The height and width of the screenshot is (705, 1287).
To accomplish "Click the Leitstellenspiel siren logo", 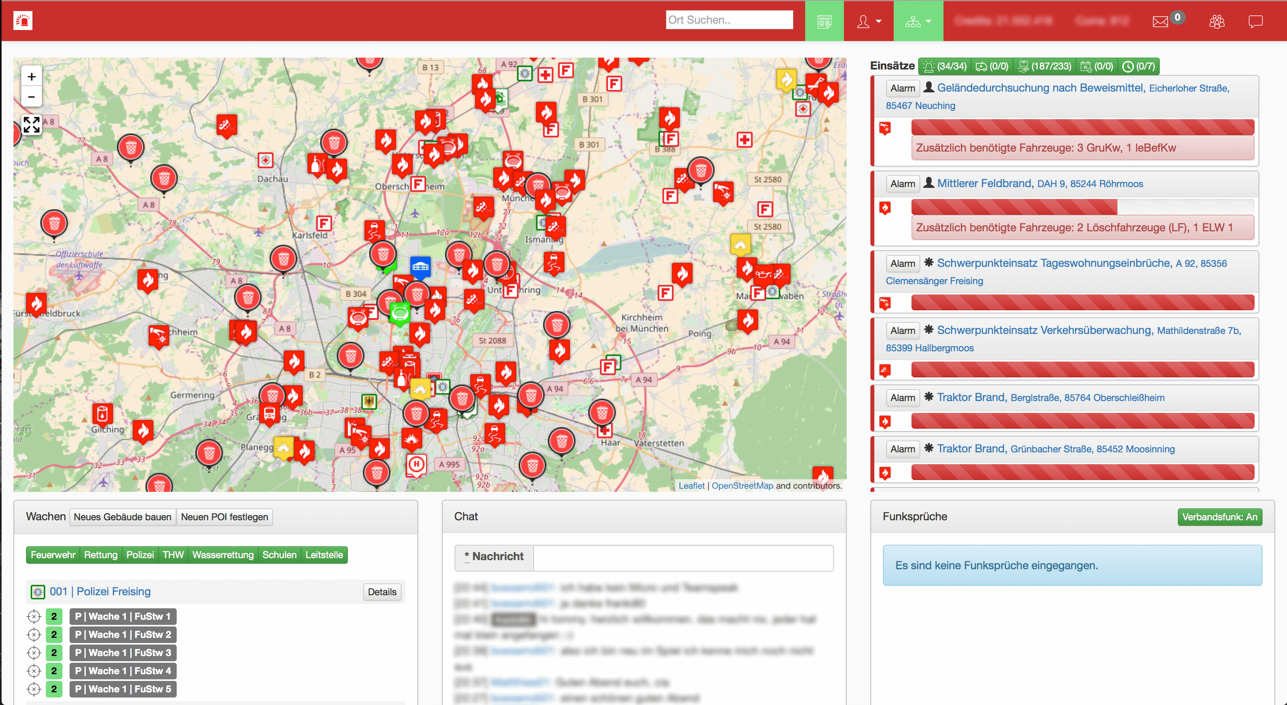I will coord(23,21).
